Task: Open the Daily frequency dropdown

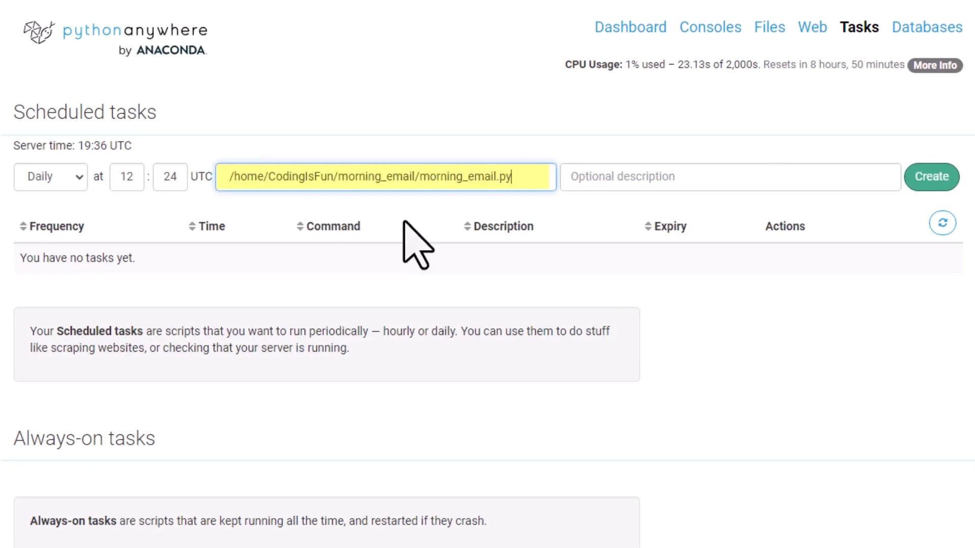Action: (x=50, y=177)
